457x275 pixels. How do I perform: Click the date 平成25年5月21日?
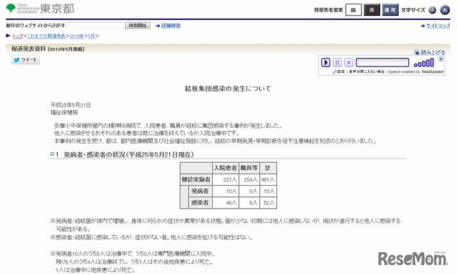[71, 105]
